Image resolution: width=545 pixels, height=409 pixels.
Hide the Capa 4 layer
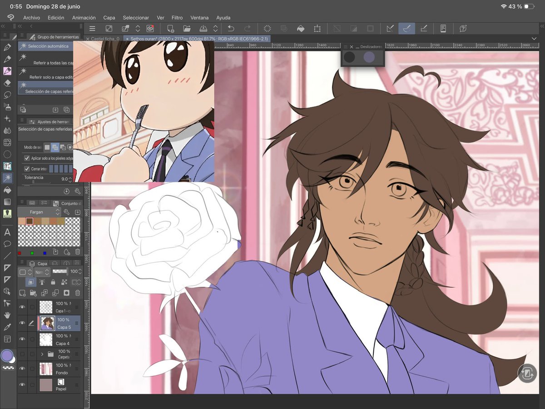tap(22, 339)
